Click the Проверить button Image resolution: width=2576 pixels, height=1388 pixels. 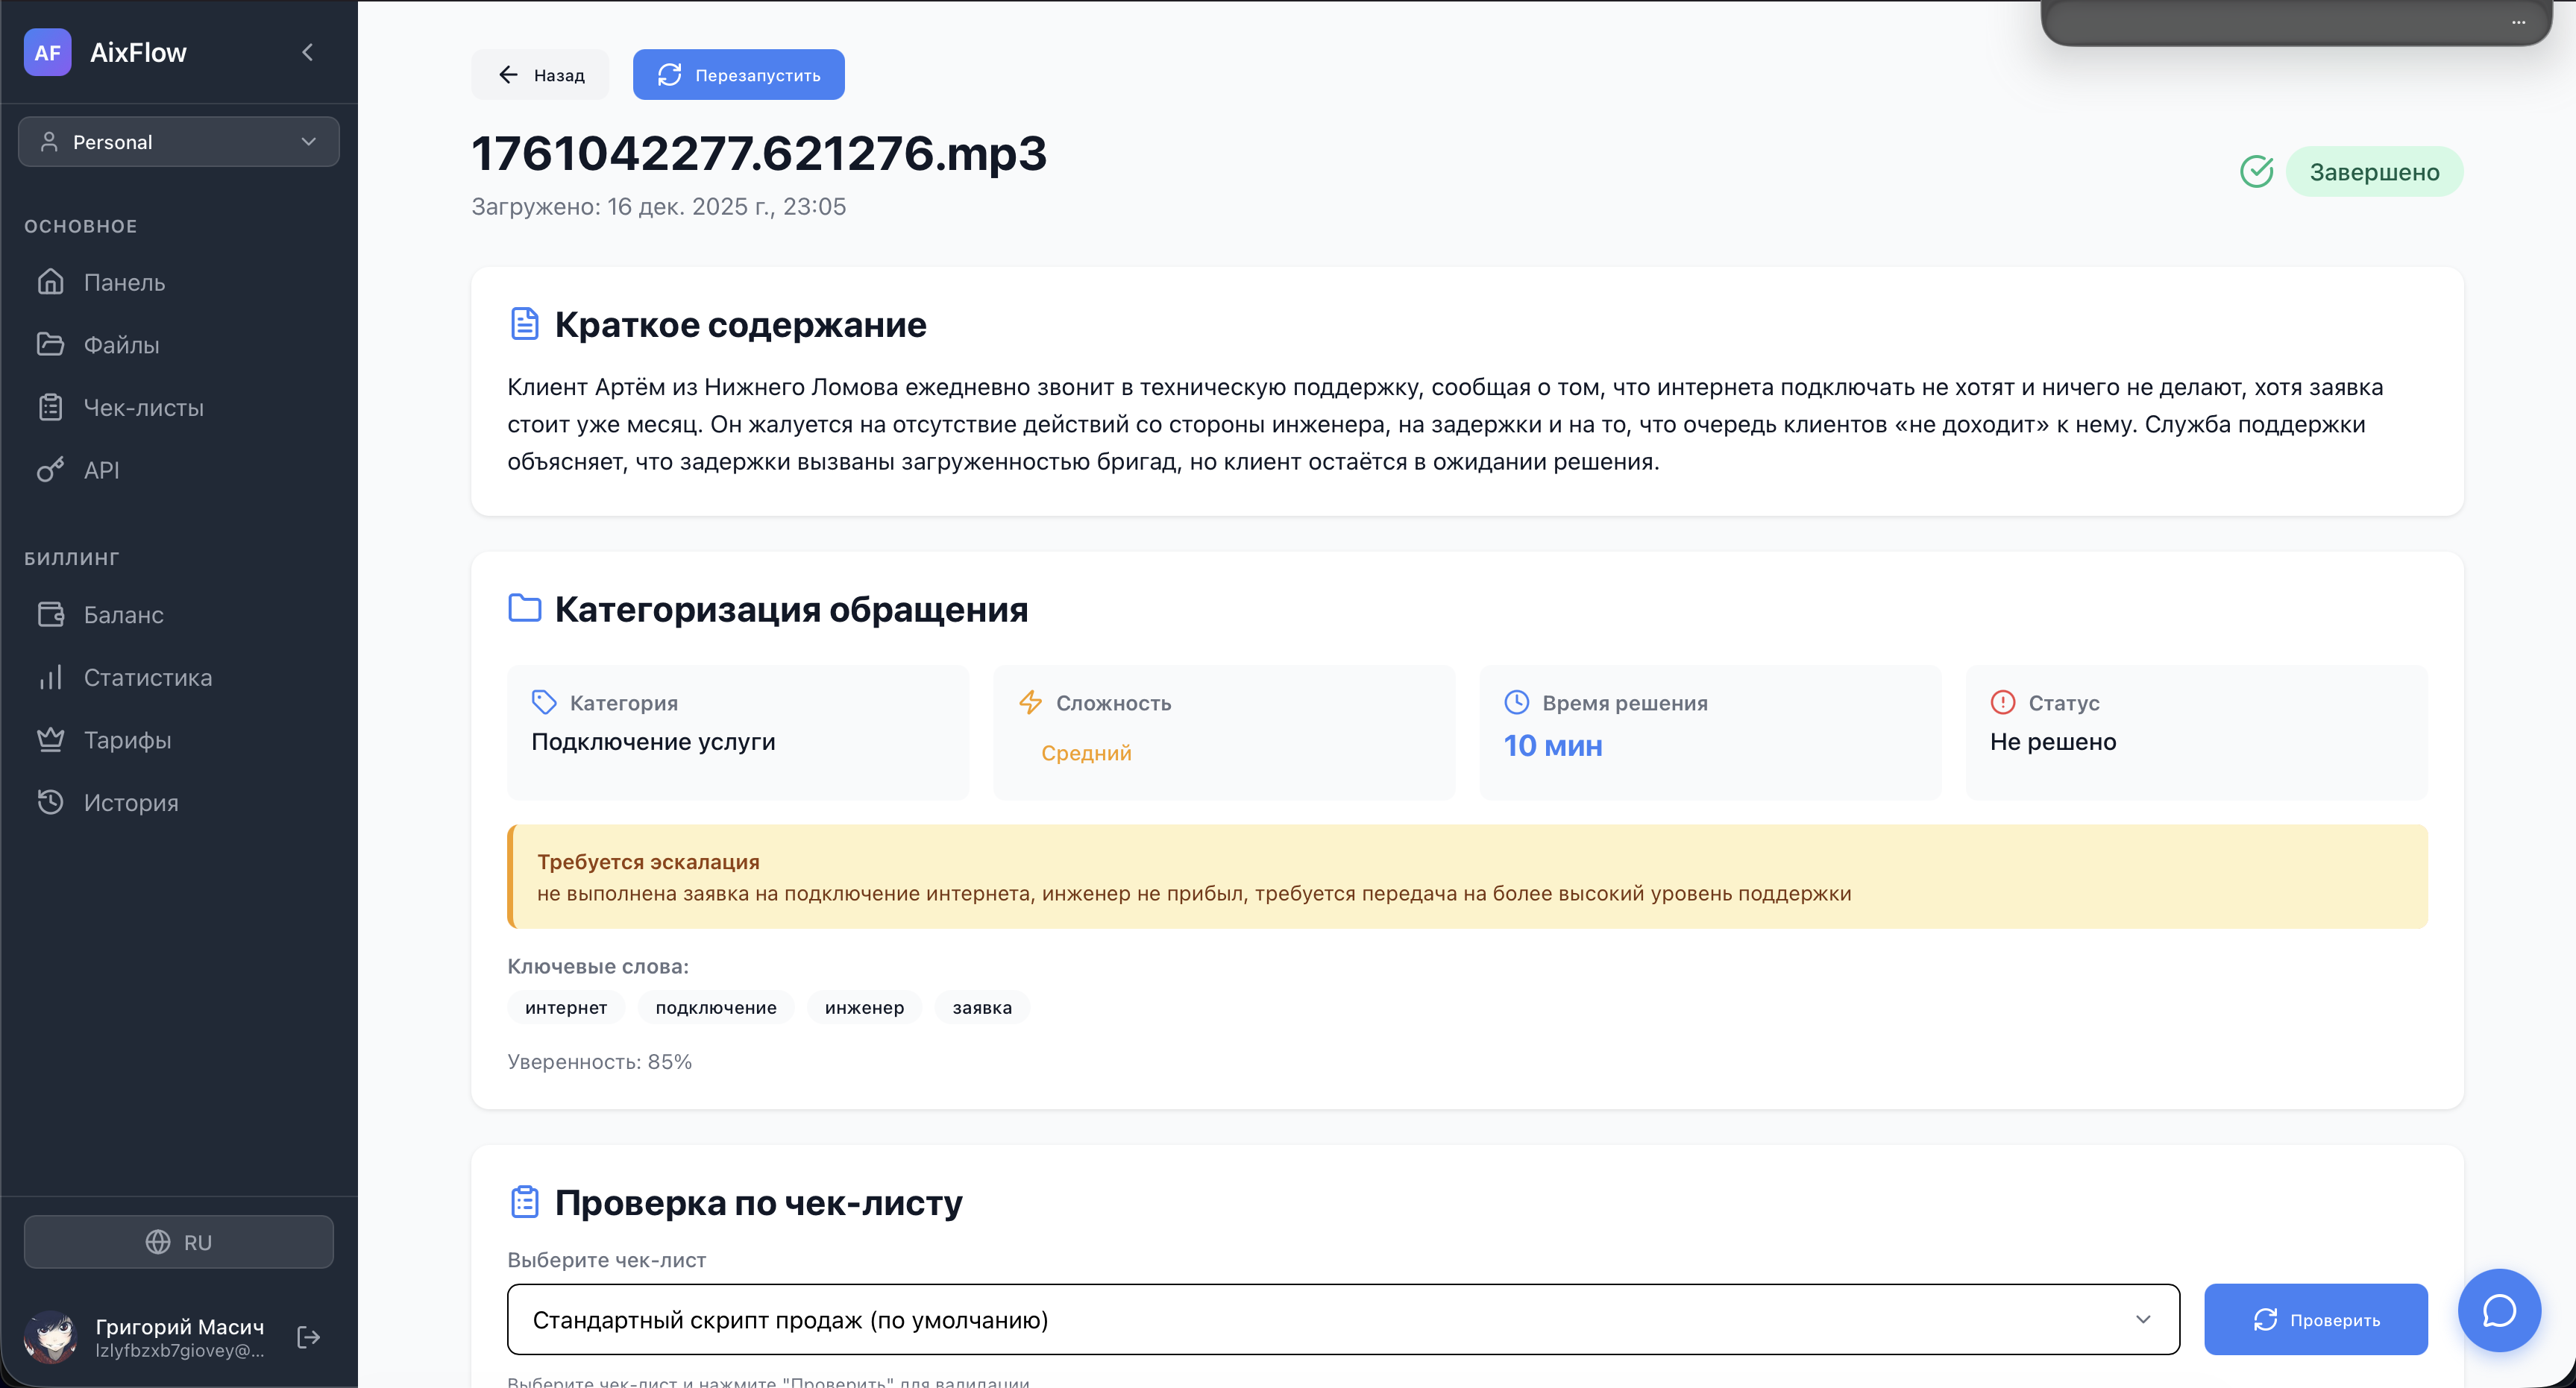2315,1320
